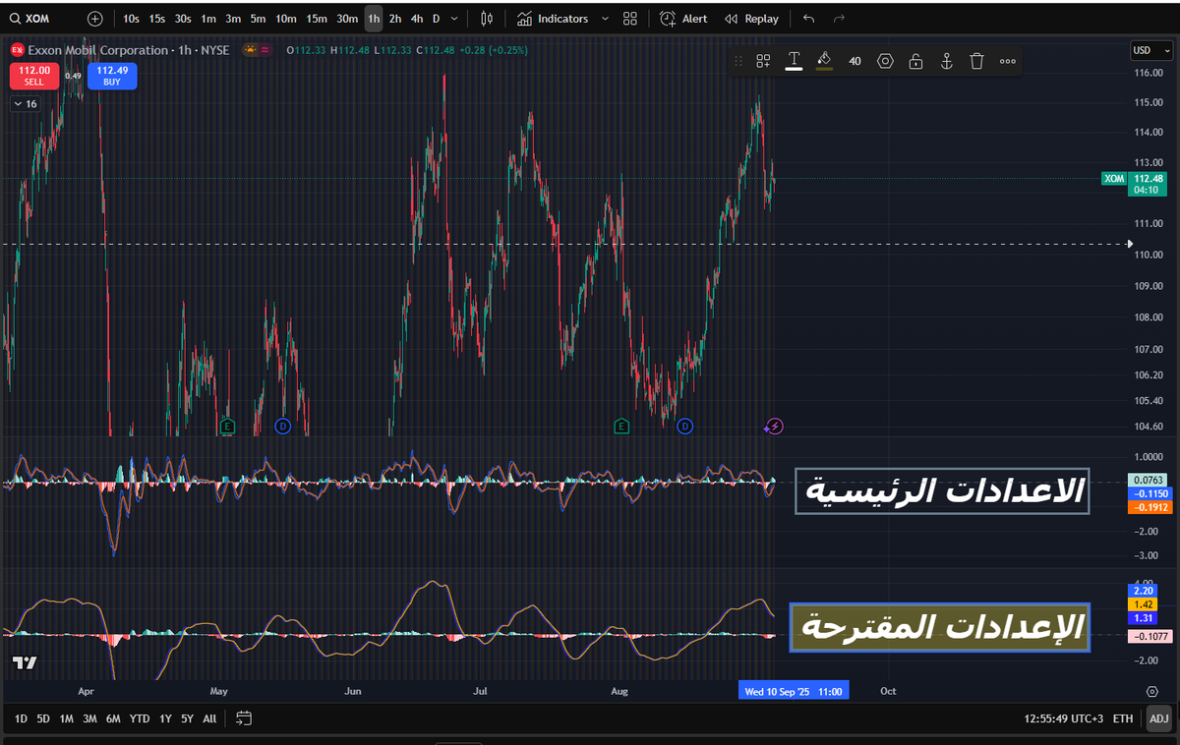Toggle the lock on the selected drawing
Viewport: 1180px width, 745px height.
(915, 61)
